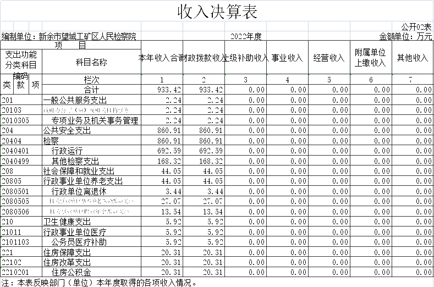Select the 财政拨款收入 column header
Screen dimensions: 434x287
click(x=204, y=58)
